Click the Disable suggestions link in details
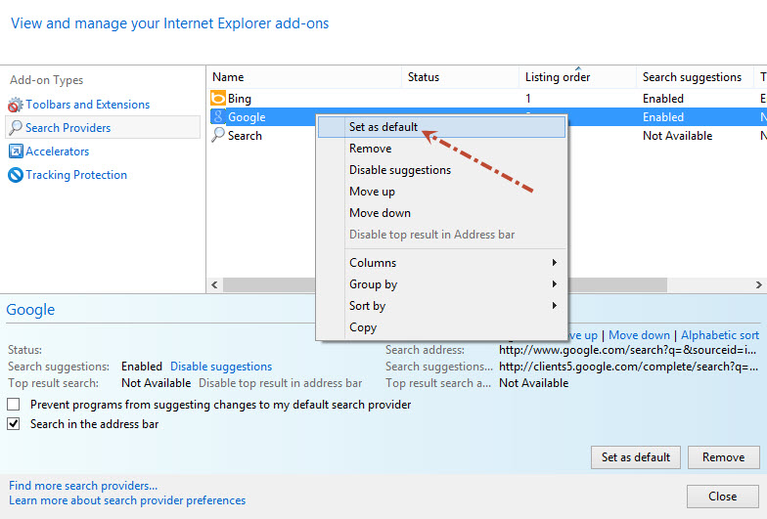 [221, 367]
